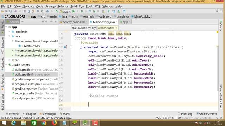The width and height of the screenshot is (225, 126).
Task: Open the Logcat tool window
Action: tap(29, 114)
